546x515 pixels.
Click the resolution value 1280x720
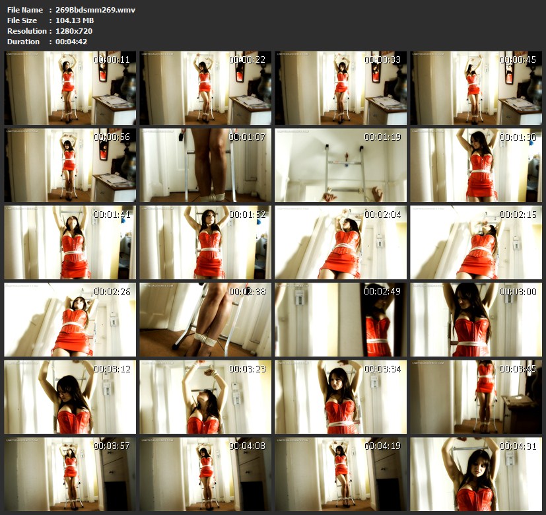coord(74,30)
